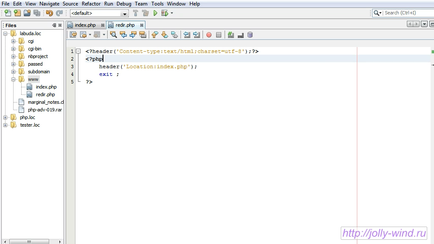
Task: Click the Debug Project icon
Action: (x=165, y=13)
